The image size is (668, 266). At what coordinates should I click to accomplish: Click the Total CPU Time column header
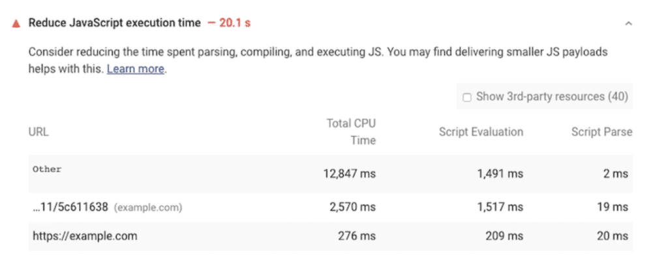click(352, 132)
